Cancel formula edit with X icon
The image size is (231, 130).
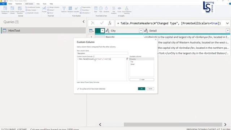pyautogui.click(x=93, y=23)
